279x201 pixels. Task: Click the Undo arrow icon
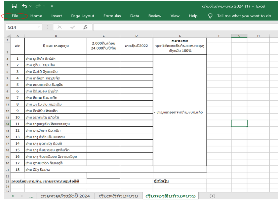coord(24,6)
